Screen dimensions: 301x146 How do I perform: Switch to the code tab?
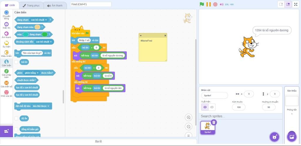(x=10, y=5)
